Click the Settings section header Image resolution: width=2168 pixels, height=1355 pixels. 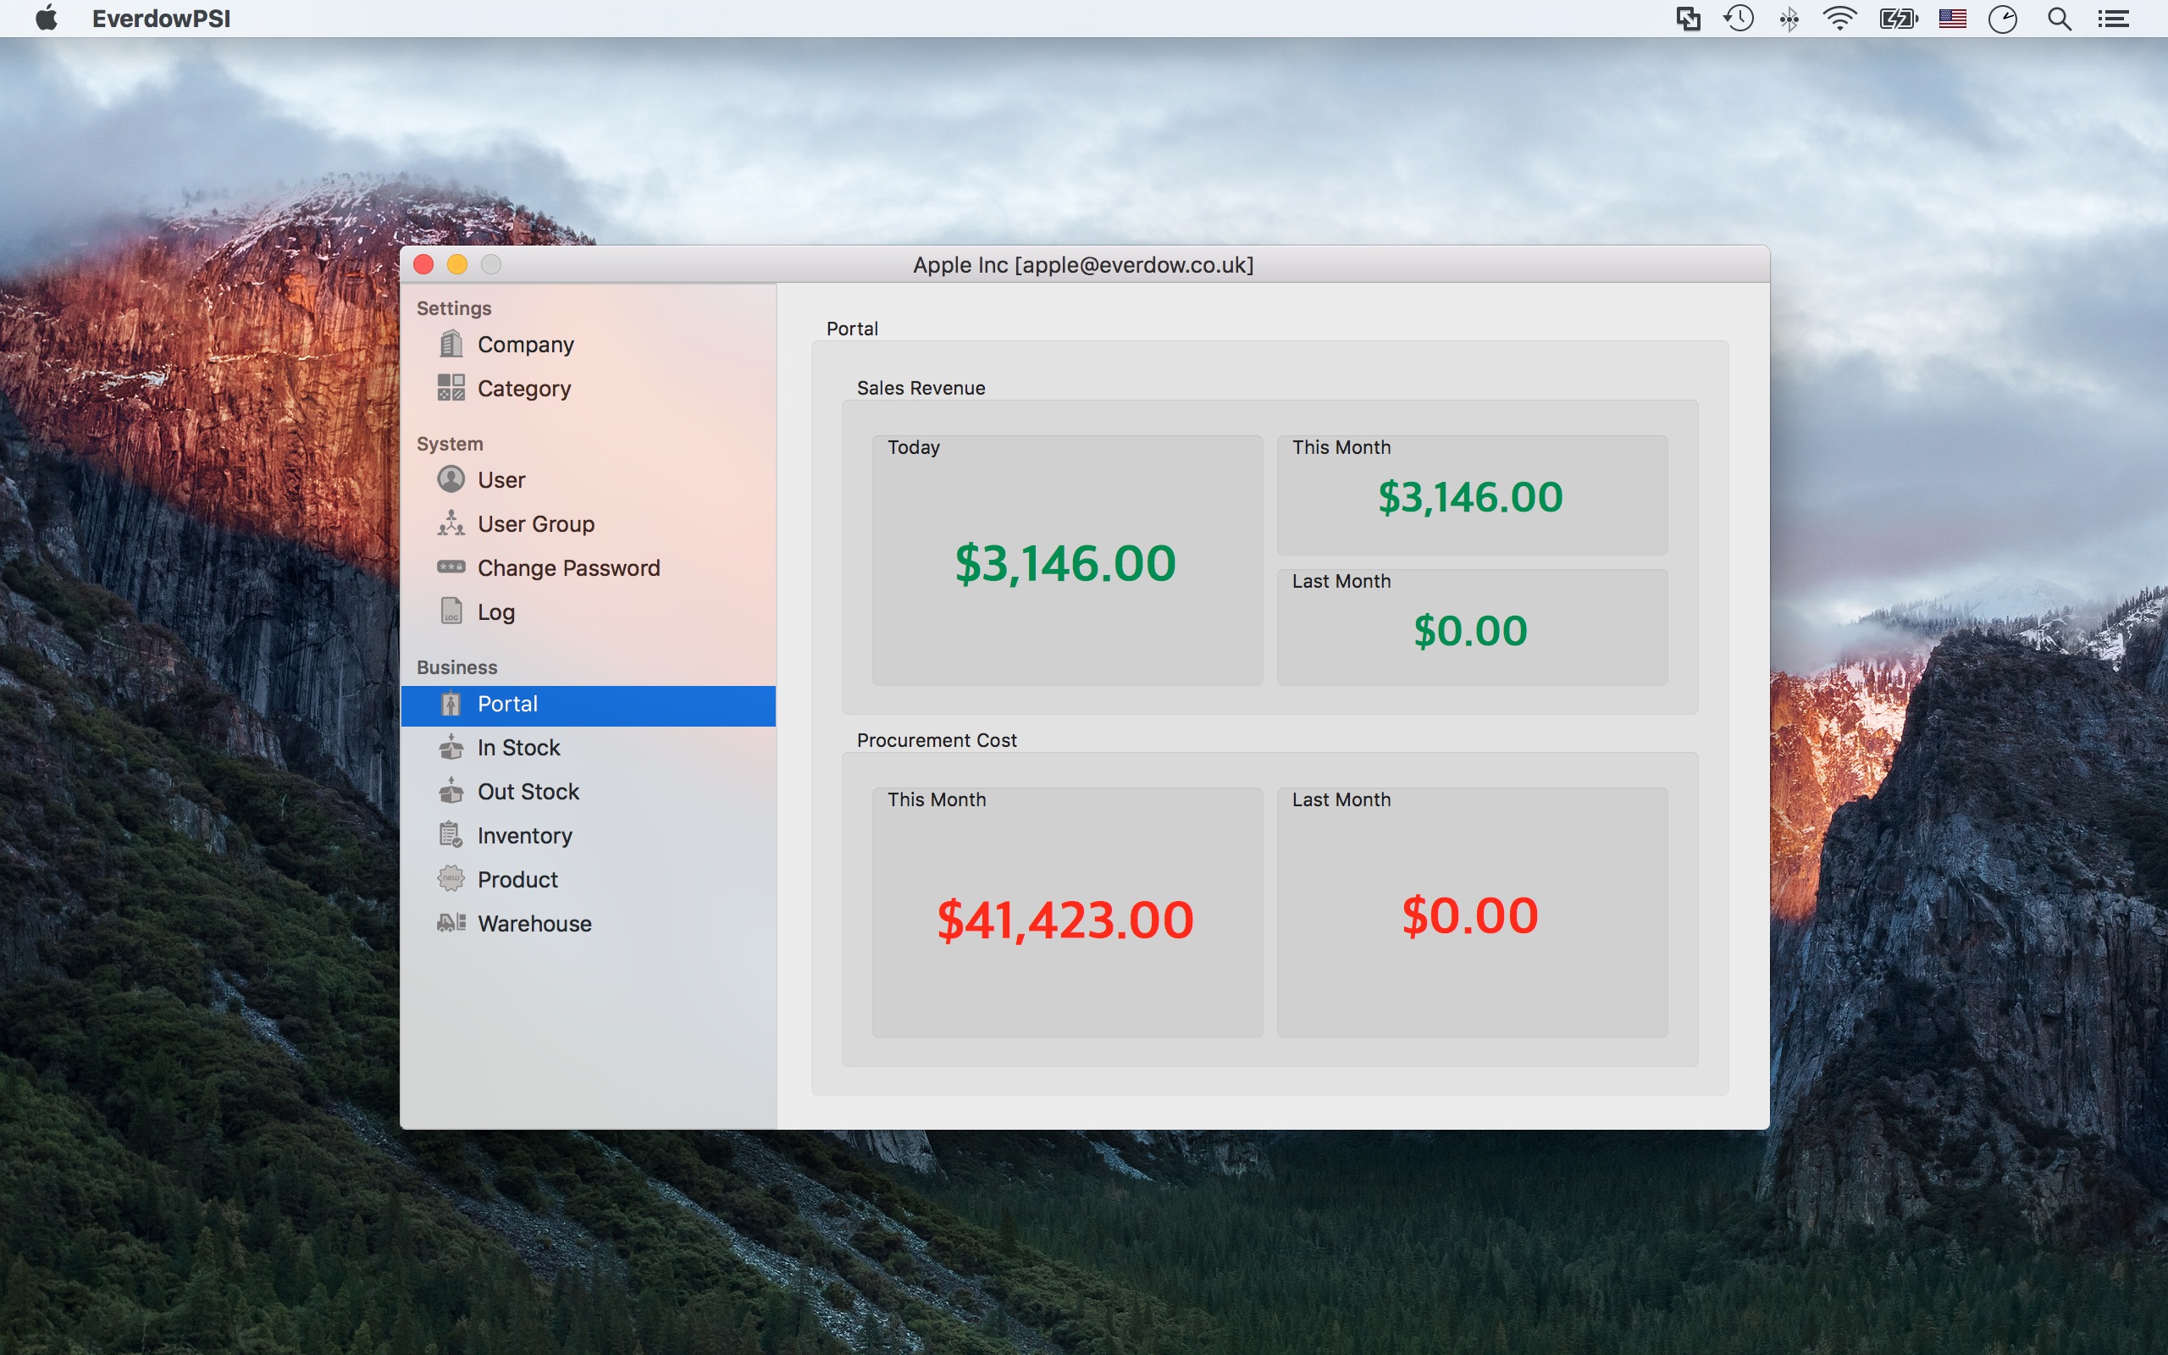(x=454, y=308)
